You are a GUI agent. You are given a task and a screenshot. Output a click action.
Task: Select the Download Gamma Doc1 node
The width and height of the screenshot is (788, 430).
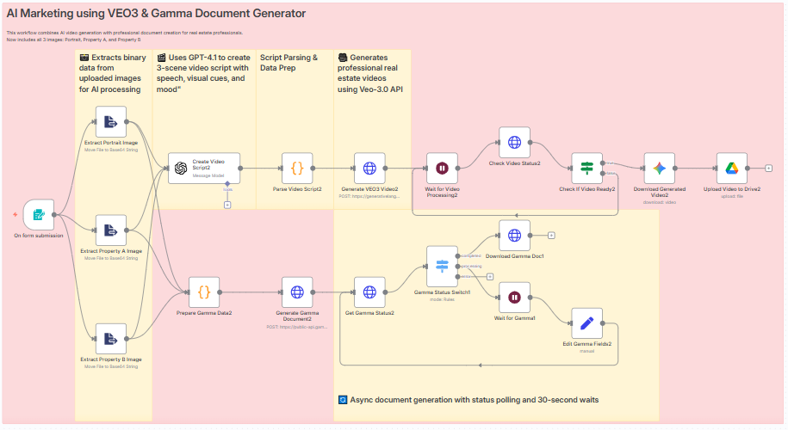point(514,236)
